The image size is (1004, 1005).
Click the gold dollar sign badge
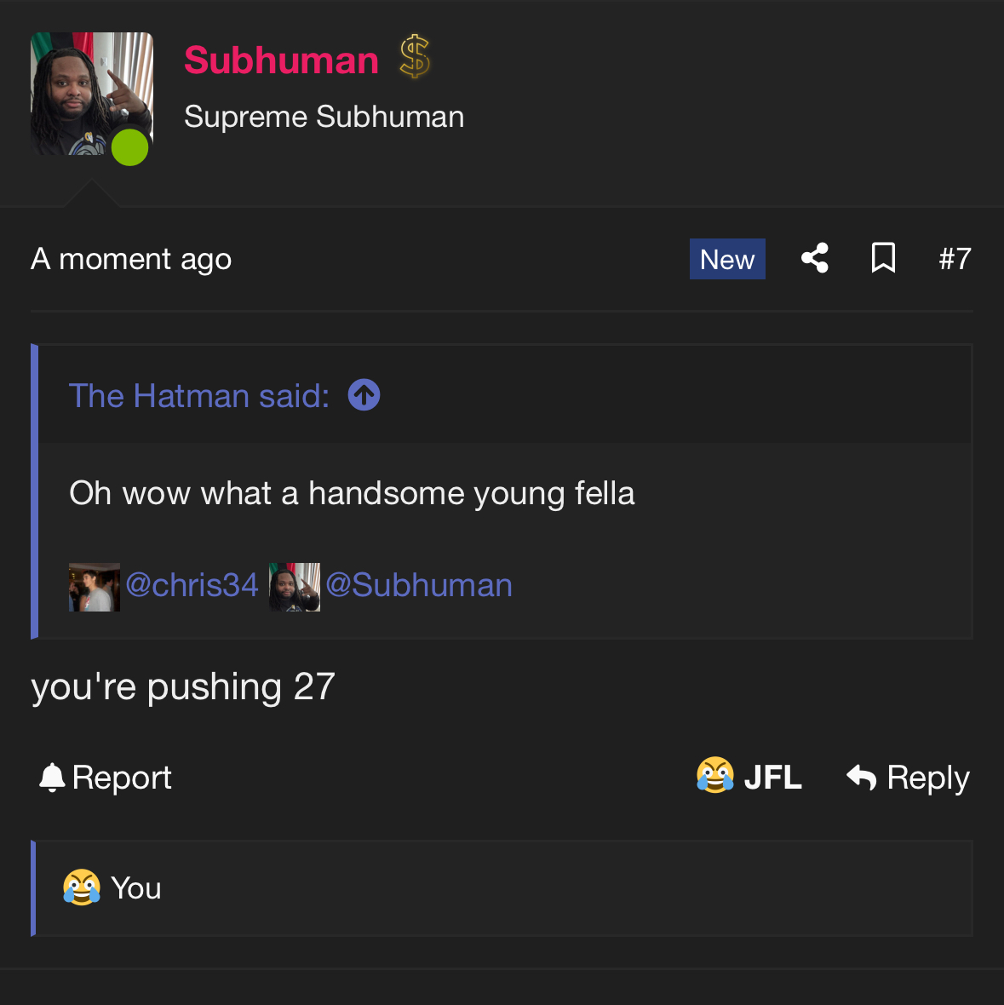coord(415,57)
